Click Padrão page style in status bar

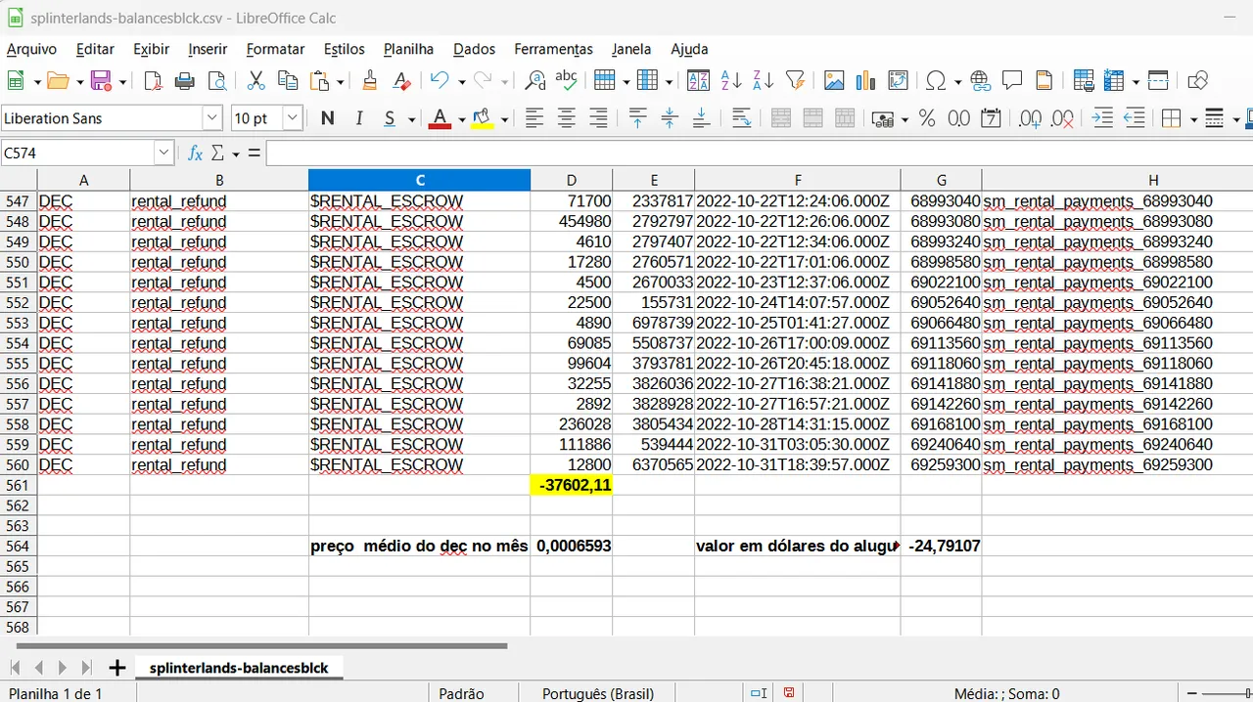(461, 693)
